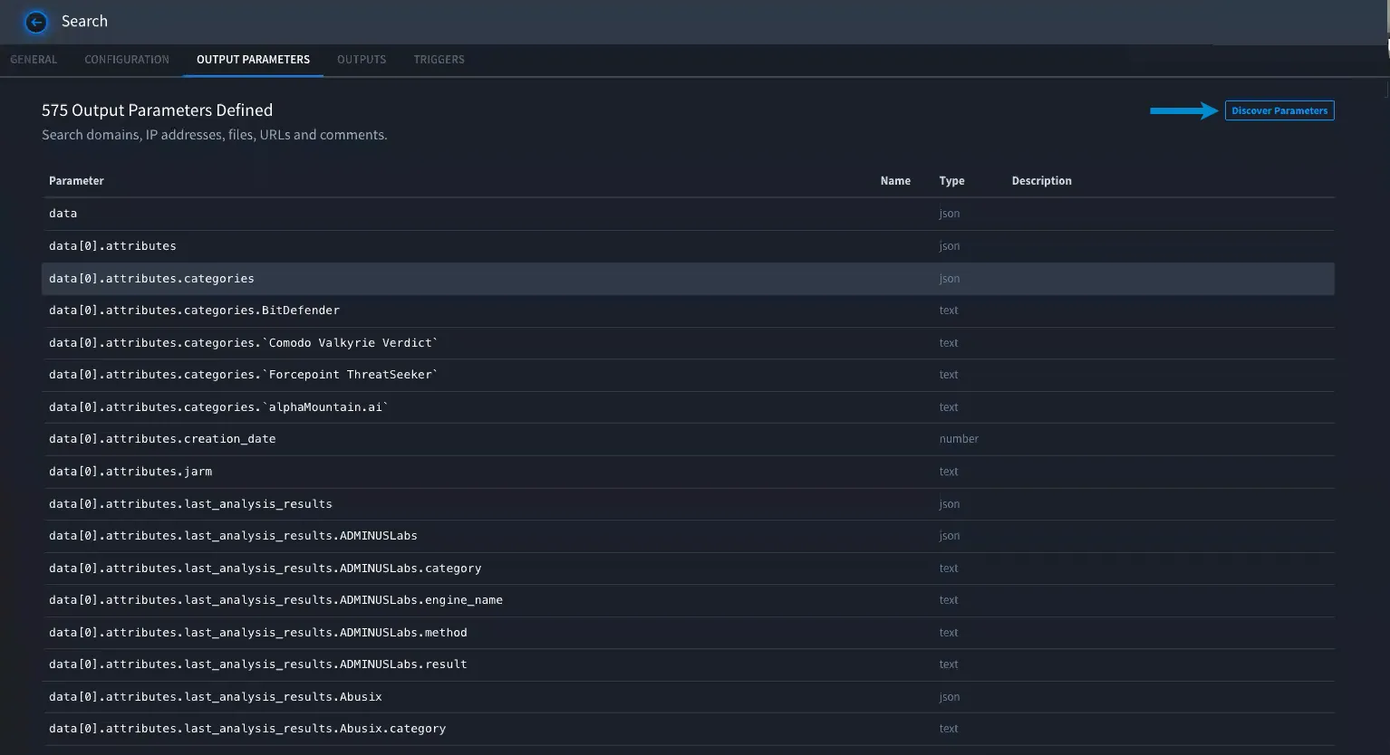The width and height of the screenshot is (1390, 755).
Task: Open the TRIGGERS tab
Action: (x=439, y=60)
